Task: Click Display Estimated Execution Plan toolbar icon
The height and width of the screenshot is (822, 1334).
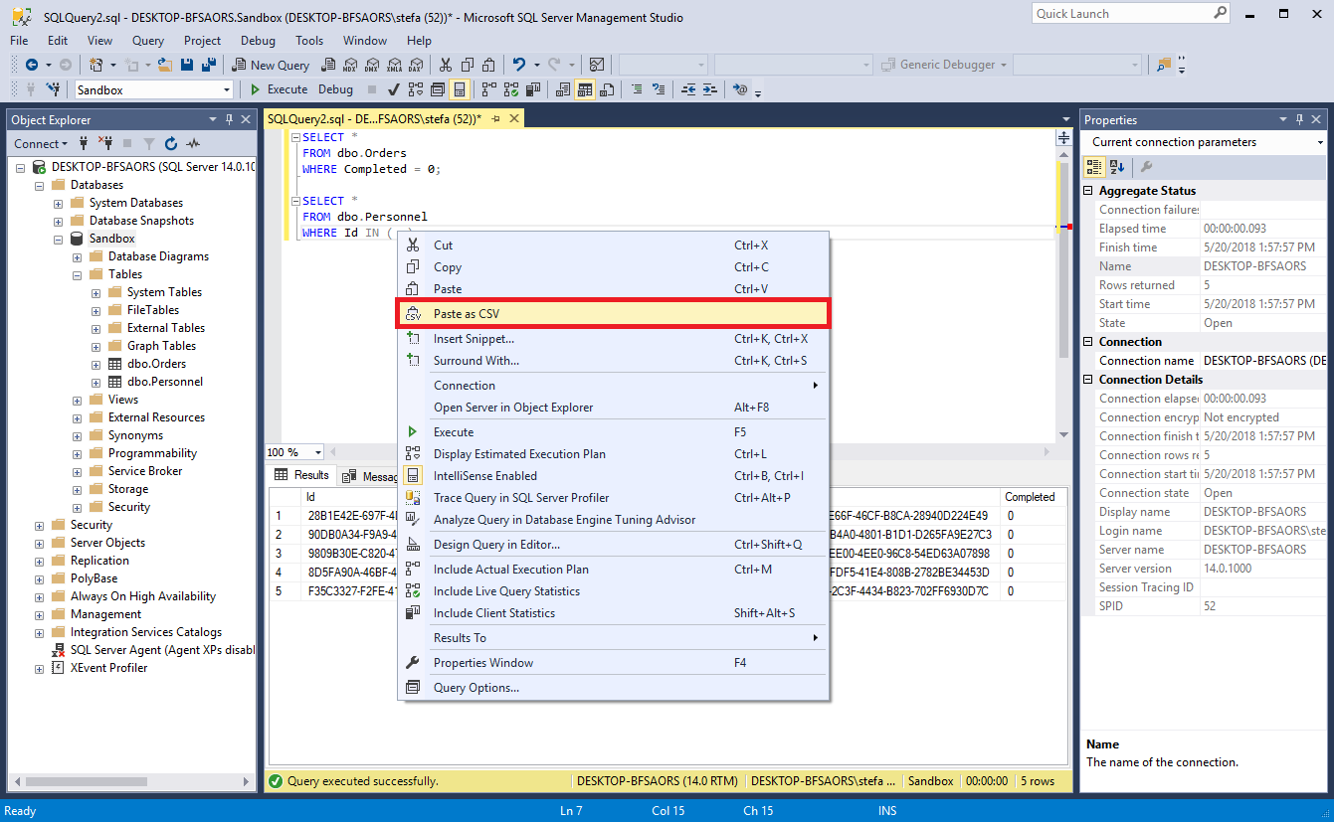Action: click(416, 89)
